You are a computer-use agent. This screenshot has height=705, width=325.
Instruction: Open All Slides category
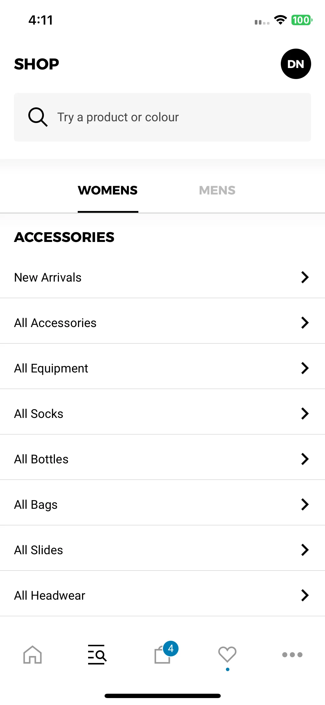[162, 550]
